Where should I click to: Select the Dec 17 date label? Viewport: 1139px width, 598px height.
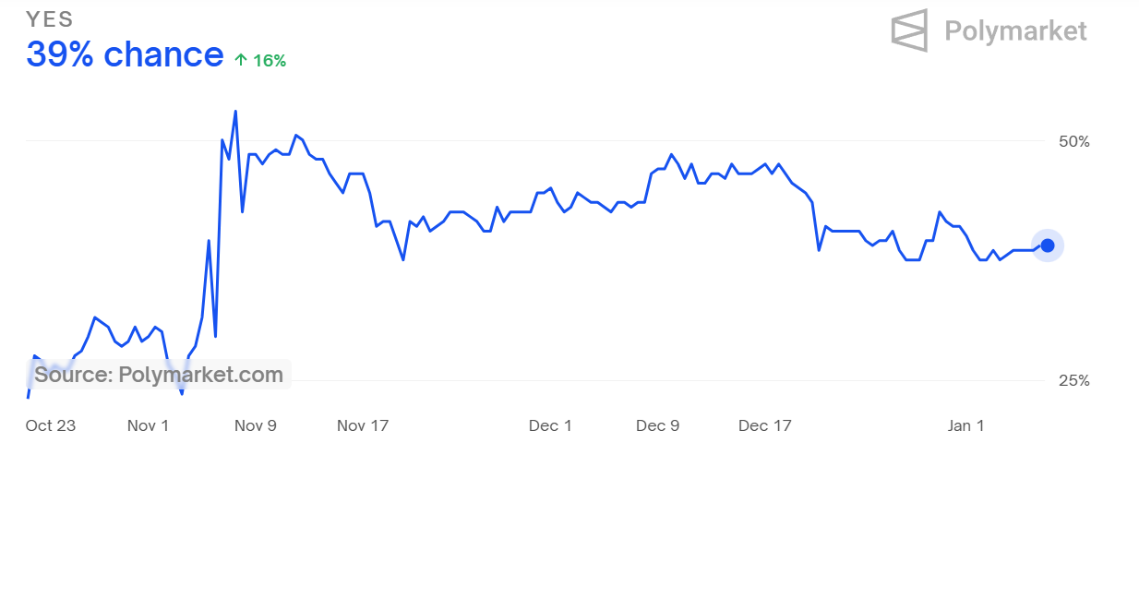coord(765,425)
